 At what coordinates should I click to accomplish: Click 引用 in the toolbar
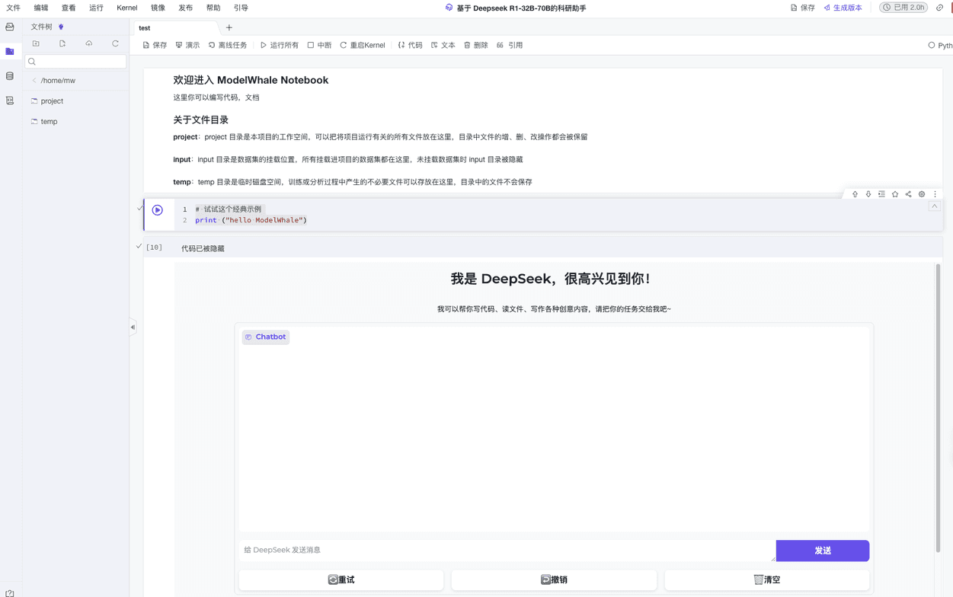pos(510,45)
